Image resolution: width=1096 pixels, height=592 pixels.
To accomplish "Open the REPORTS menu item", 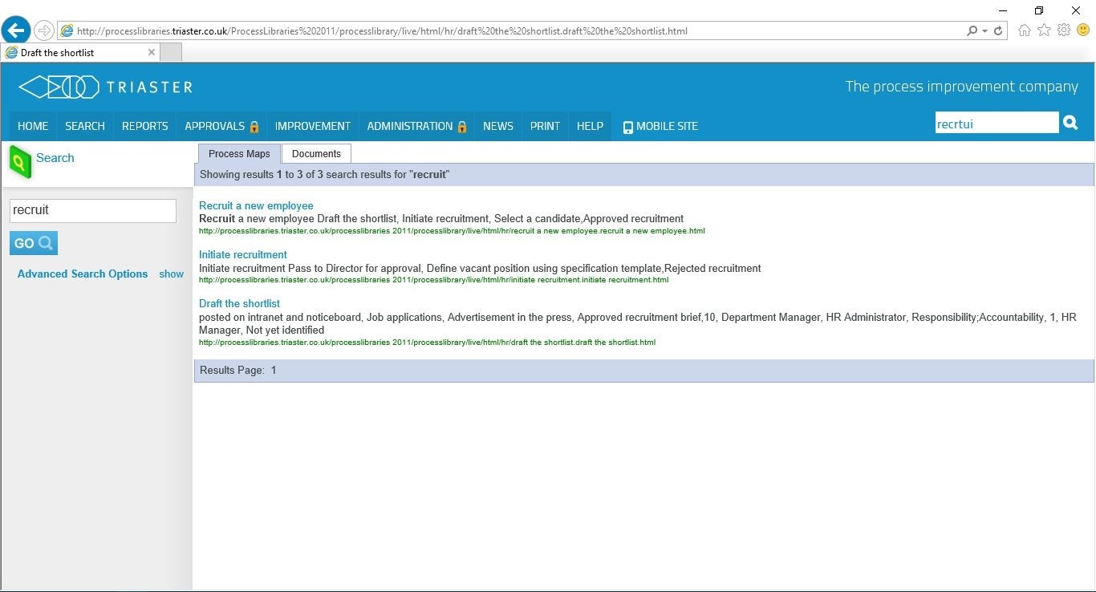I will click(x=144, y=126).
